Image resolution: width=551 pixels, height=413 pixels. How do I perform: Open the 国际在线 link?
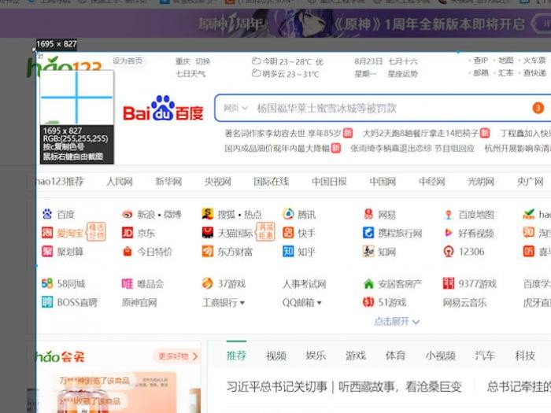pos(272,182)
